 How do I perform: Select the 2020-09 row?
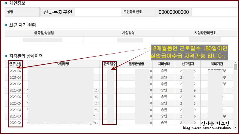[x=119, y=90]
